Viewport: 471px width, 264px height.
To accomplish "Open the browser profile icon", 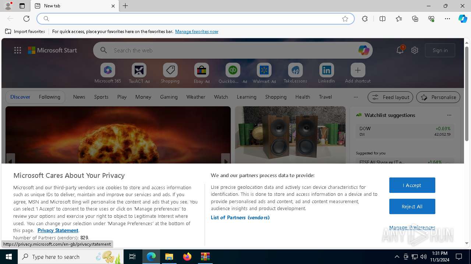I will pyautogui.click(x=8, y=6).
